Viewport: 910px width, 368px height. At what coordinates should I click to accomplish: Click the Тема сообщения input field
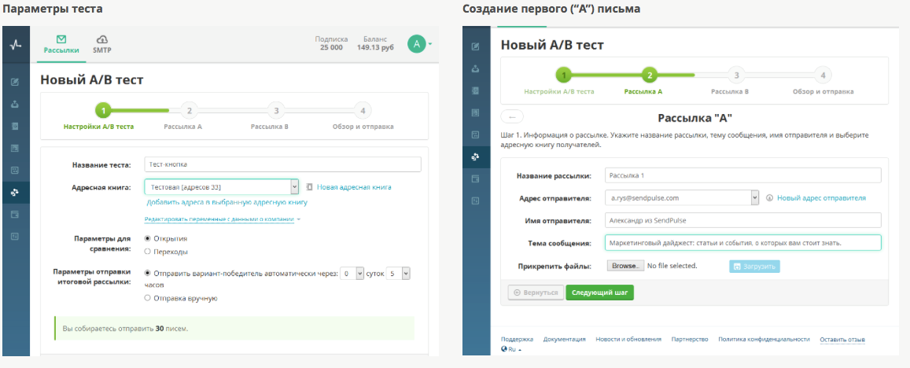742,243
